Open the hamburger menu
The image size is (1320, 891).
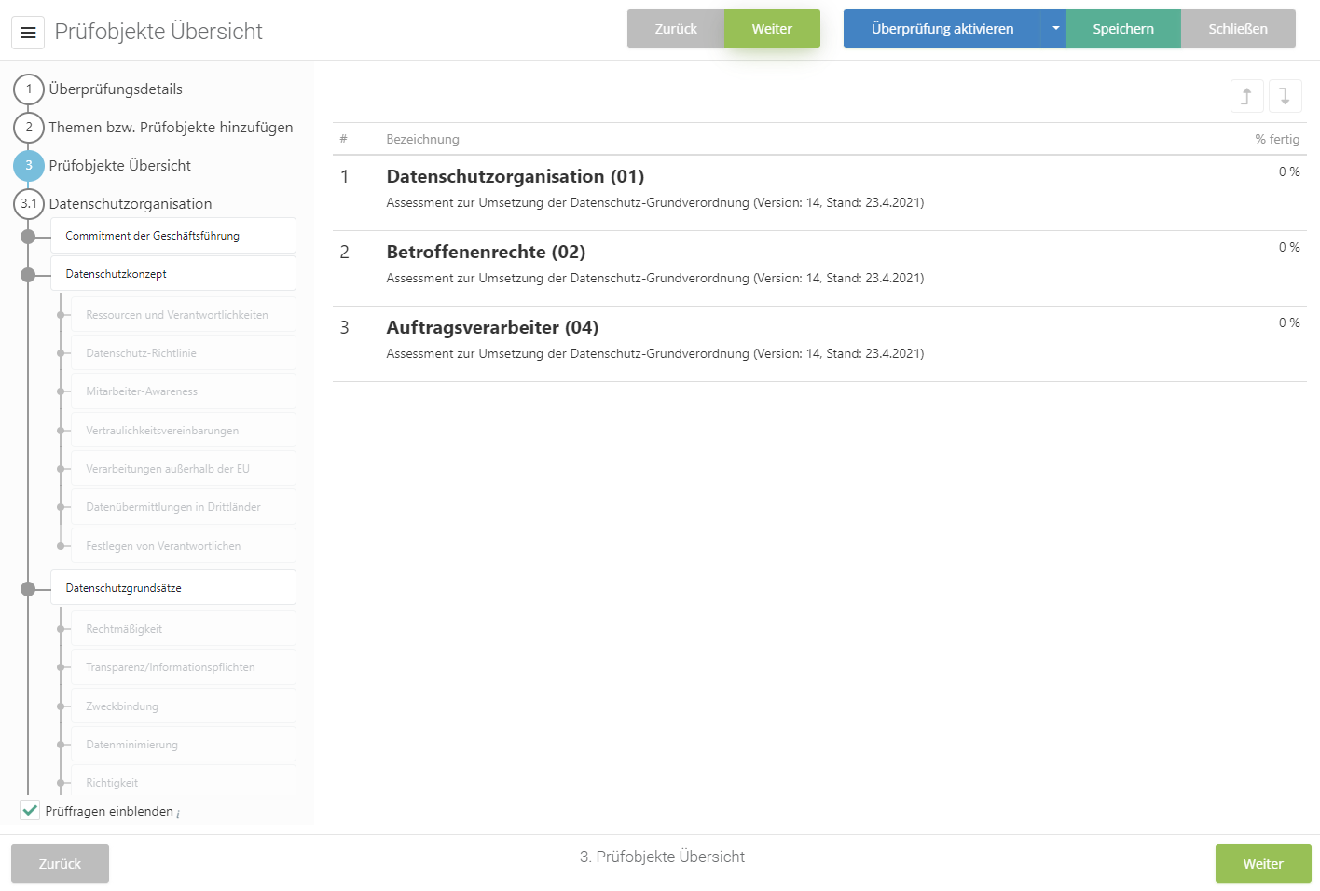click(x=28, y=33)
